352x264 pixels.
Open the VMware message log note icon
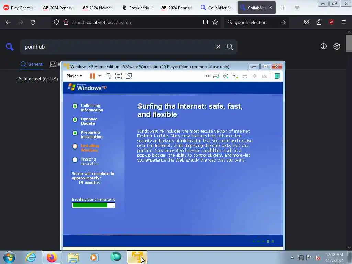pyautogui.click(x=277, y=76)
